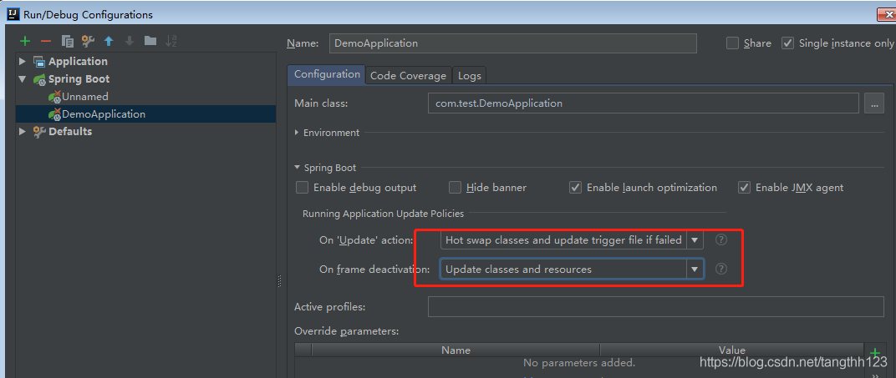Select the Unnamed Spring Boot configuration
The height and width of the screenshot is (378, 896).
tap(84, 97)
